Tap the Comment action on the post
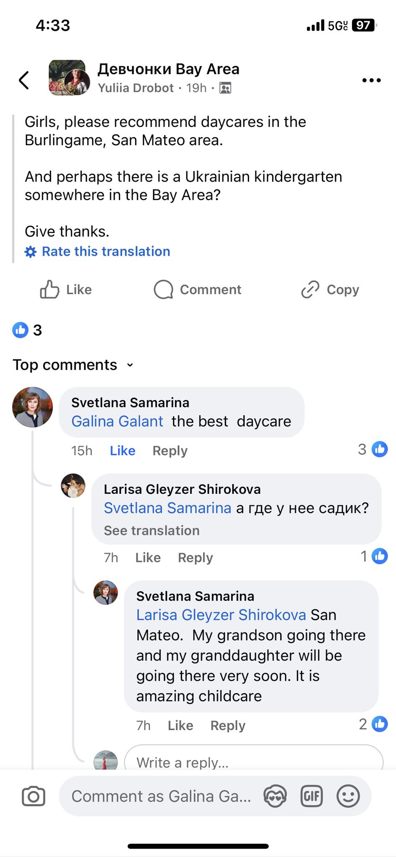 [198, 290]
